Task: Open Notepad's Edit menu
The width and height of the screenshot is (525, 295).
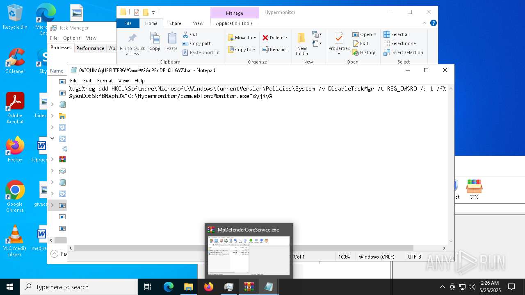Action: point(87,81)
